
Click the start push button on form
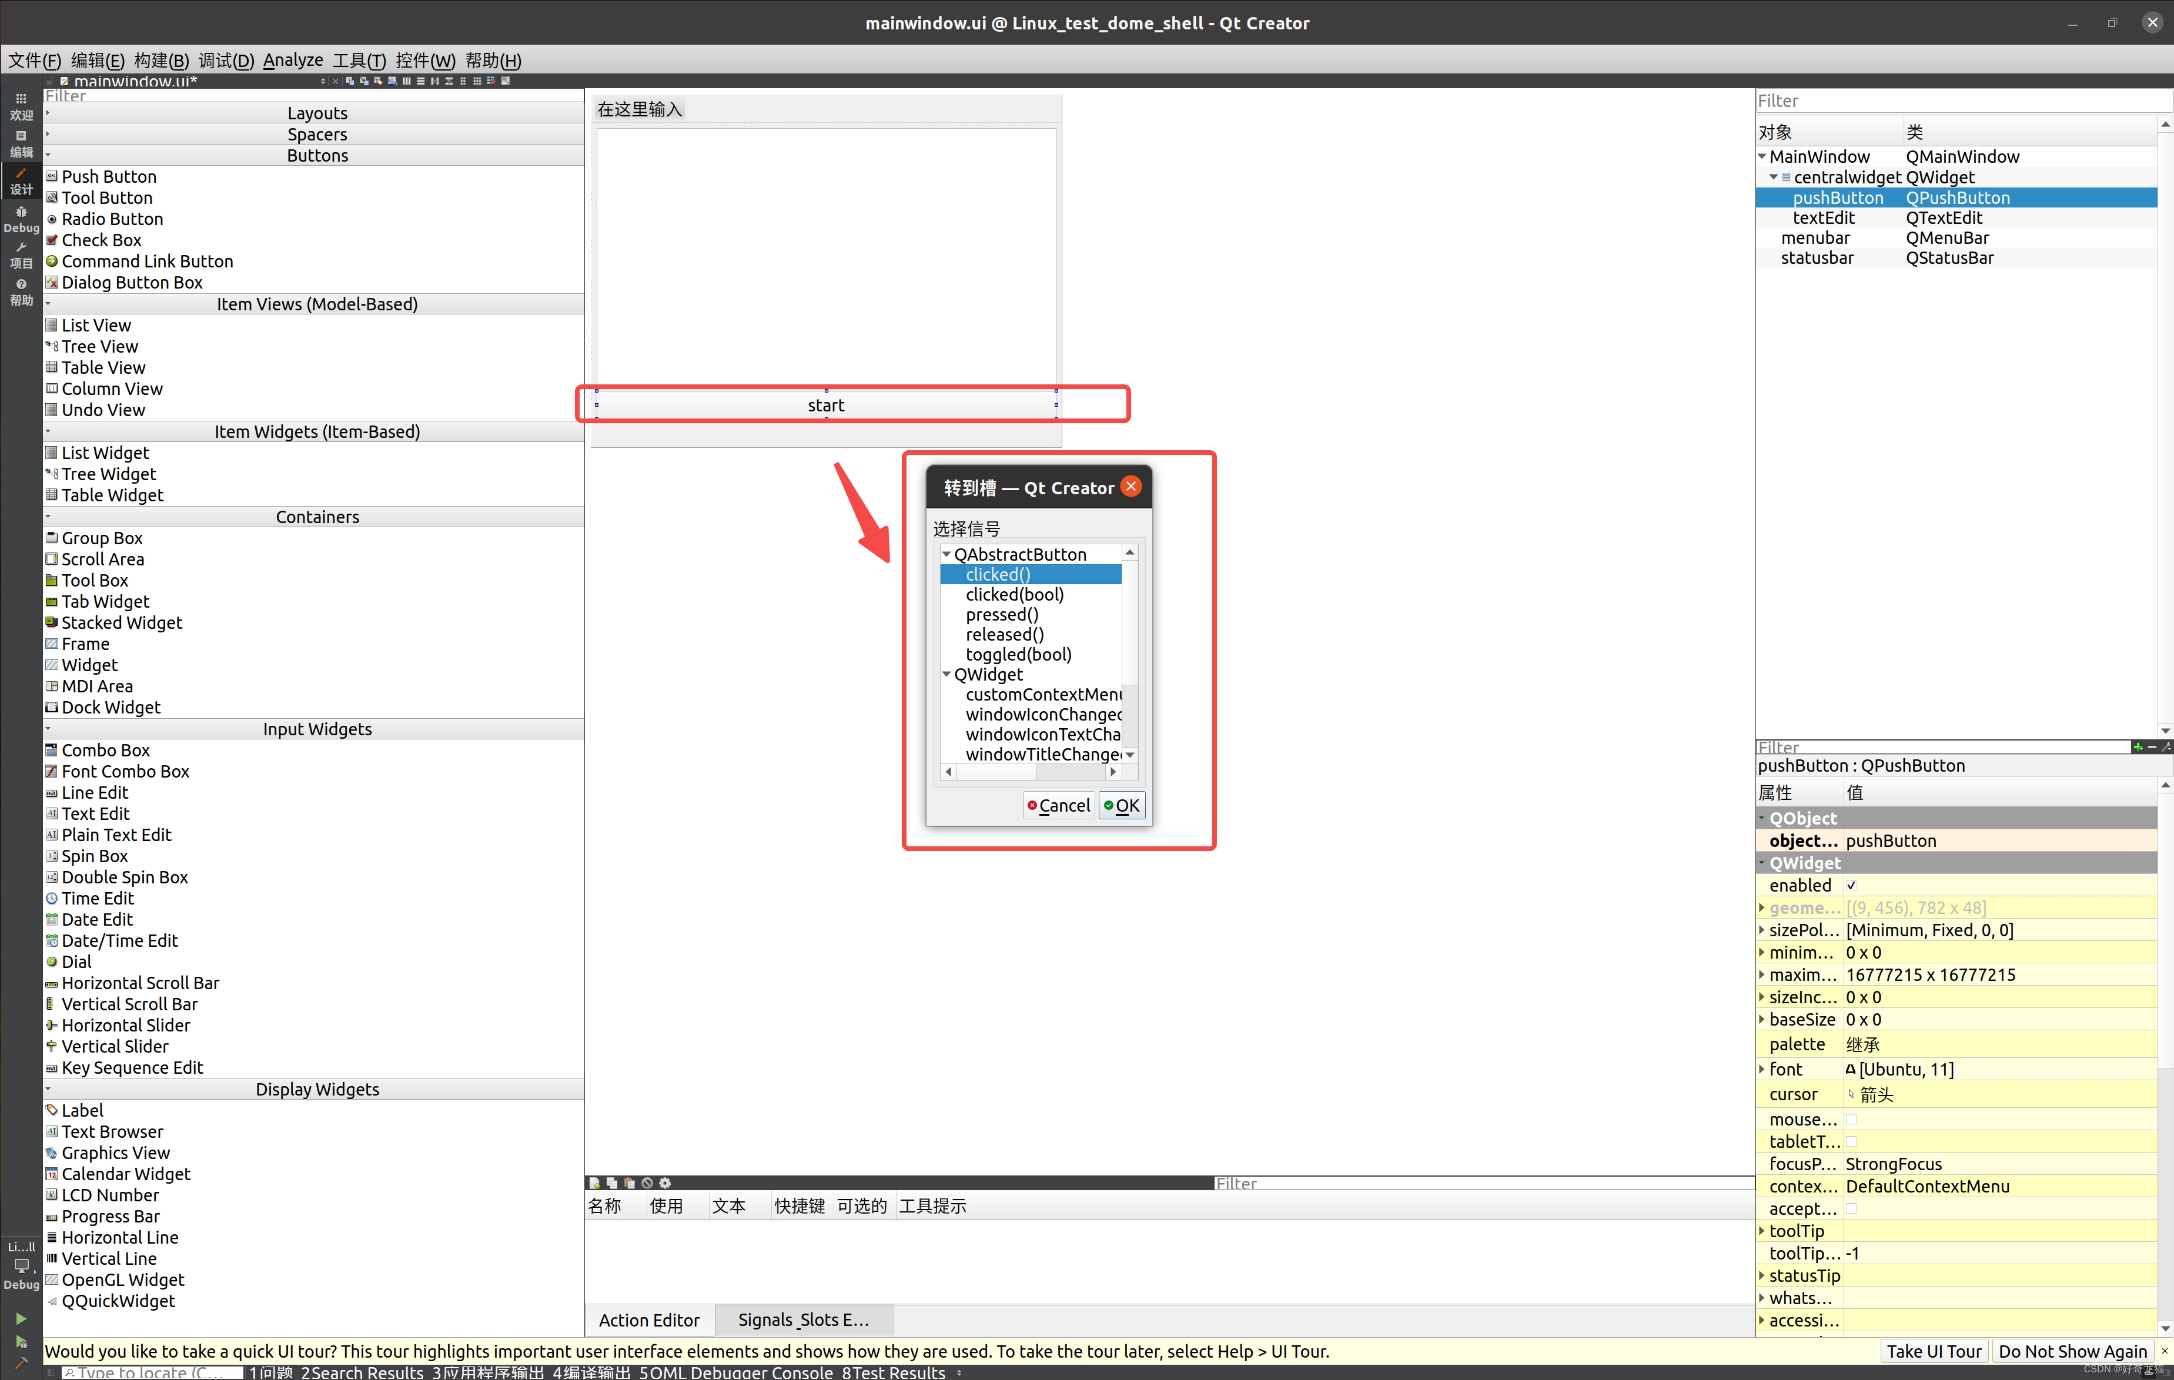826,406
